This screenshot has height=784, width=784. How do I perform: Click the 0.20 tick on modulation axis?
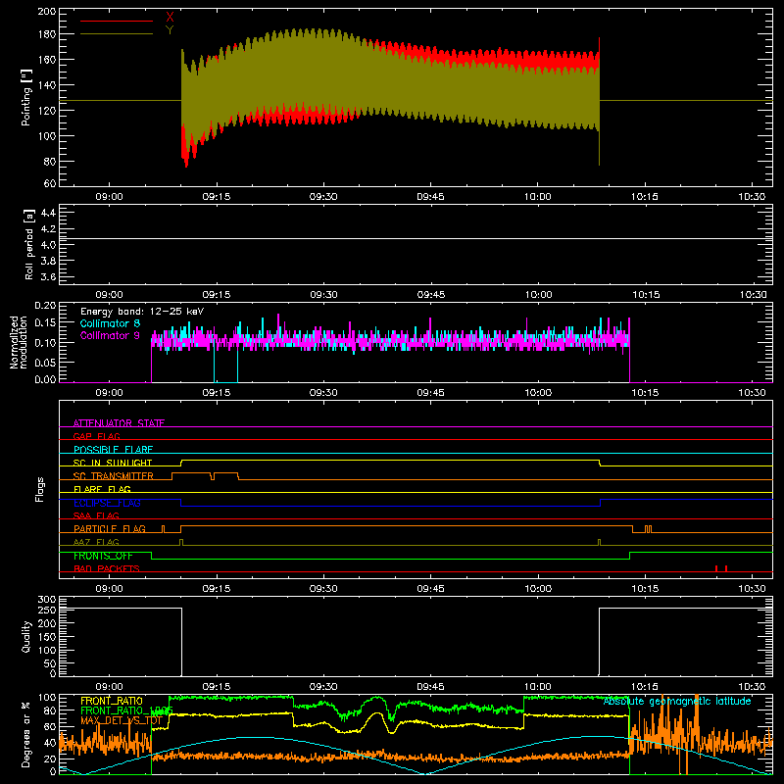[x=45, y=306]
